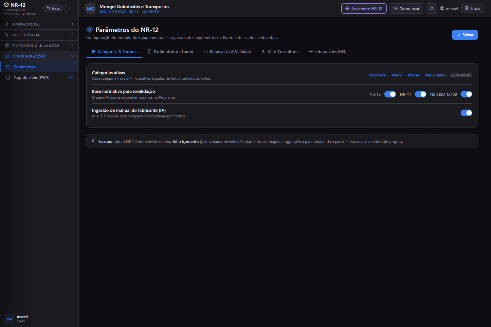Turn off the NBR ISO 12100 toggle
The height and width of the screenshot is (327, 491).
point(466,94)
